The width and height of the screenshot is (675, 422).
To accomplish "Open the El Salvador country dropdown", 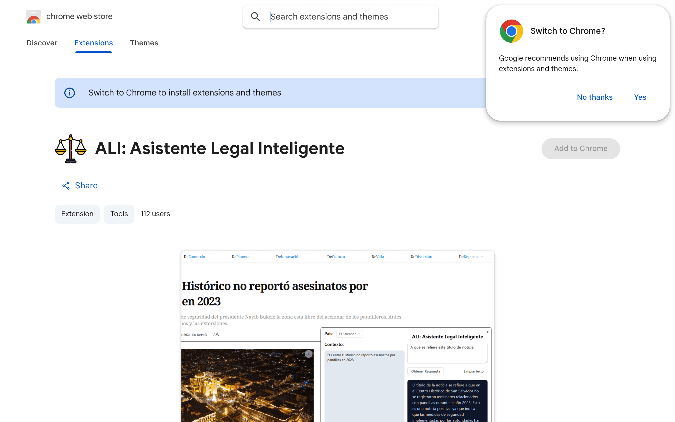I will [x=349, y=334].
